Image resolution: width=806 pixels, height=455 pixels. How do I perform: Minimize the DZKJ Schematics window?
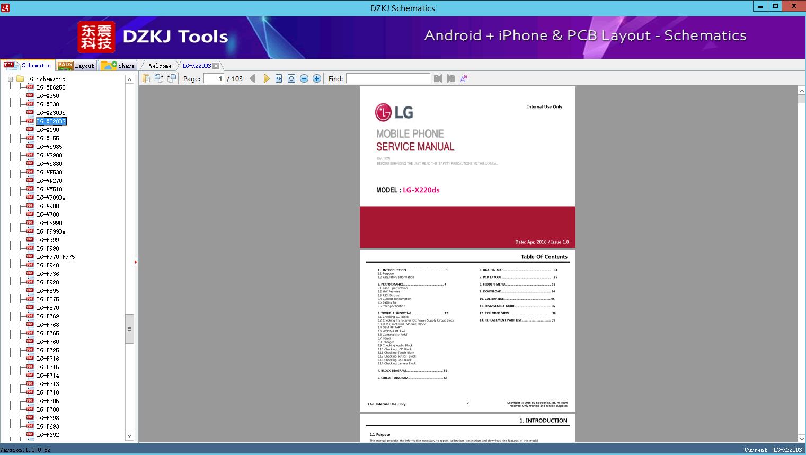(760, 6)
